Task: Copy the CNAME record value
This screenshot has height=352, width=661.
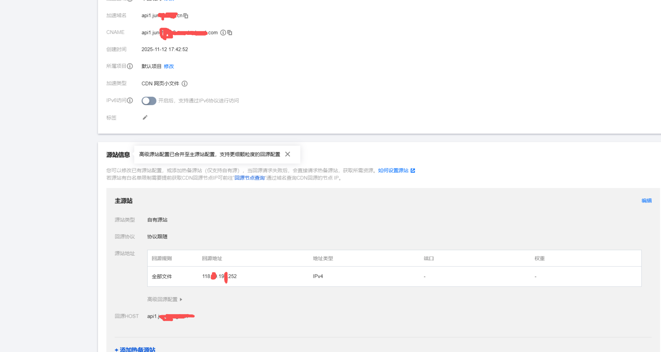Action: click(x=230, y=33)
